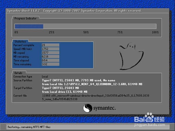The height and width of the screenshot is (131, 175).
Task: Click the copyright notice in title bar
Action: [92, 11]
